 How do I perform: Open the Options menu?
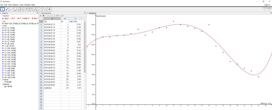15,5
